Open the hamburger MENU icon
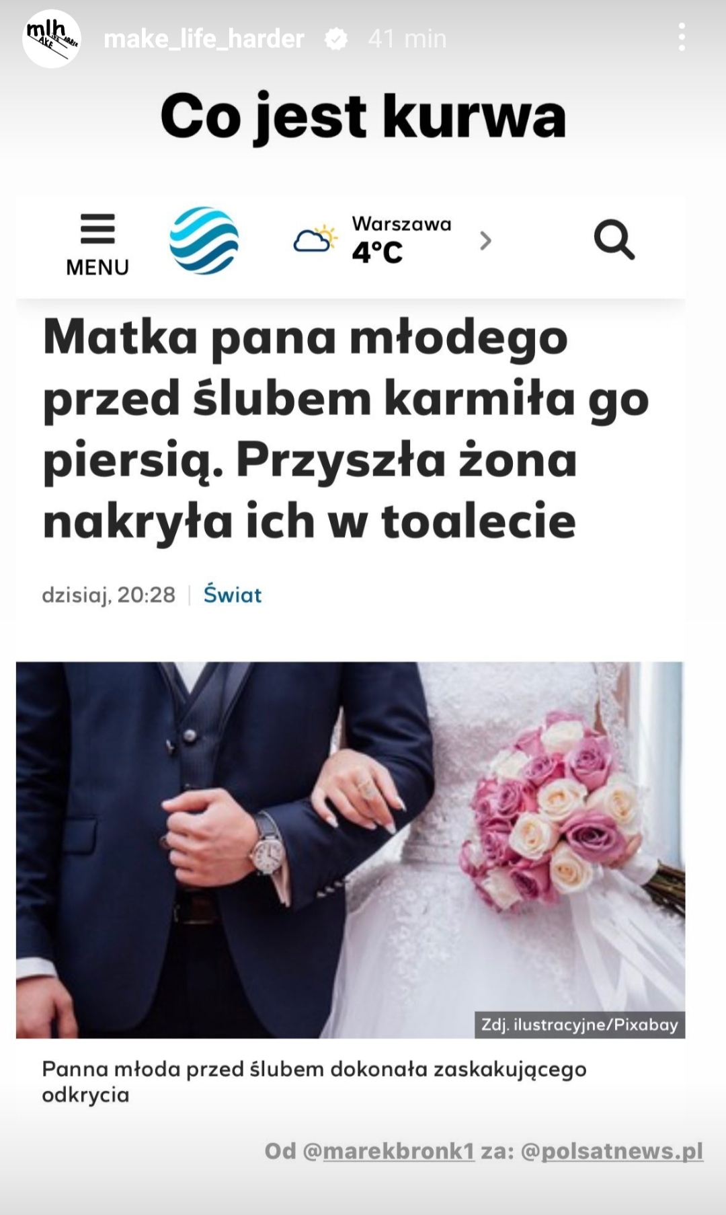This screenshot has width=726, height=1215. tap(97, 245)
